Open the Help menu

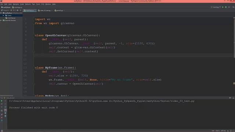54,4
